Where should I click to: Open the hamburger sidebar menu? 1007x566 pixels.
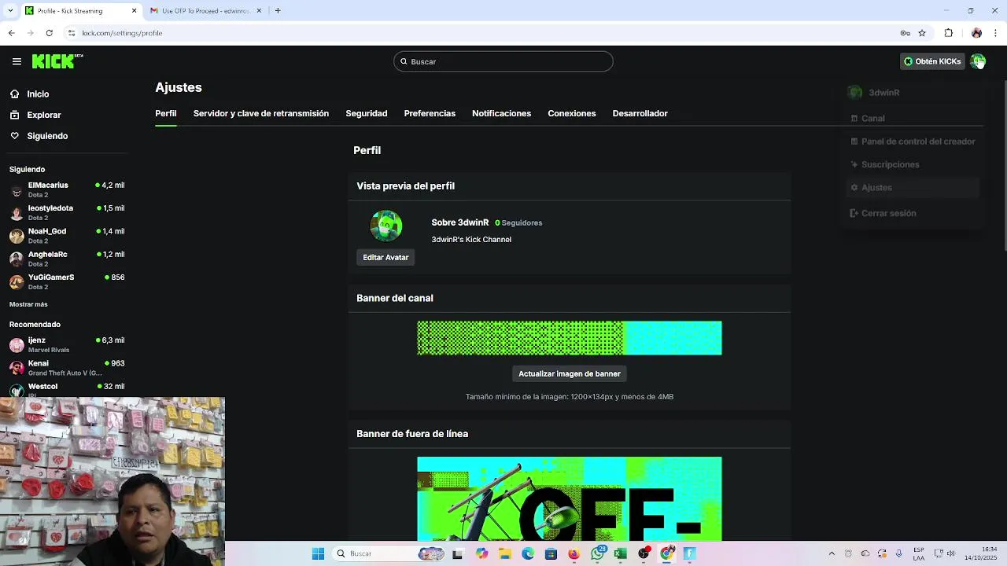pos(17,61)
